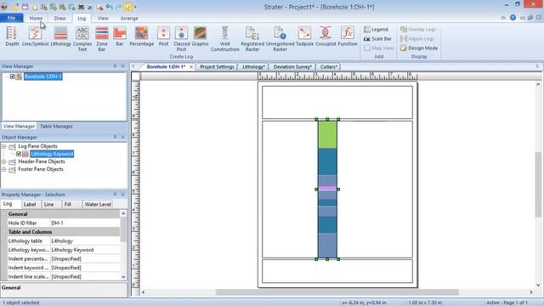The image size is (544, 306).
Task: Toggle the Borehole 1:DH-1 checkbox in View Manager
Action: click(x=12, y=76)
